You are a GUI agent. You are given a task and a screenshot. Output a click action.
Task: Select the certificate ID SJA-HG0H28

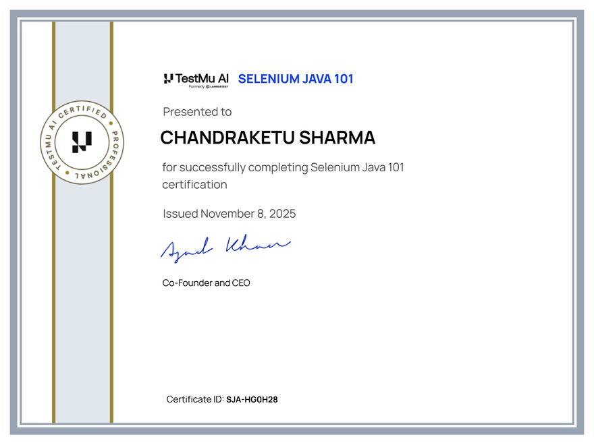click(252, 399)
